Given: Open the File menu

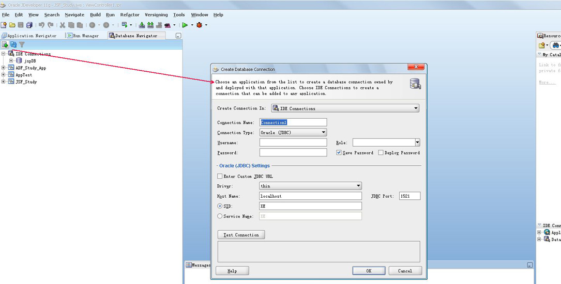Looking at the screenshot, I should tap(6, 14).
